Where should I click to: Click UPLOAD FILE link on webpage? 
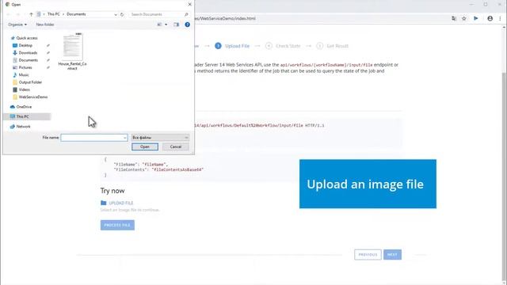(x=121, y=203)
